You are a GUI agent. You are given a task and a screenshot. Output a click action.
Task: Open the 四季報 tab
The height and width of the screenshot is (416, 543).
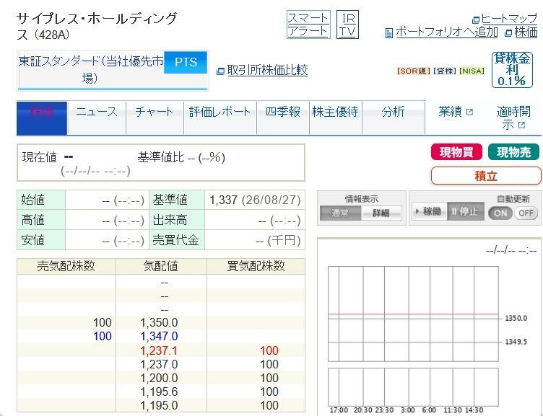coord(283,118)
